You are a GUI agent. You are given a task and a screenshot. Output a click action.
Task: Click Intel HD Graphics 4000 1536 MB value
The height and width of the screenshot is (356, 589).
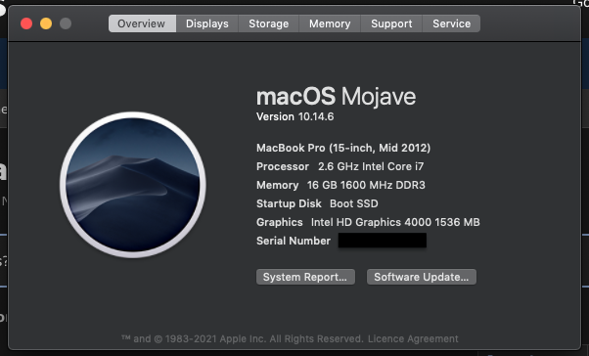pos(395,222)
